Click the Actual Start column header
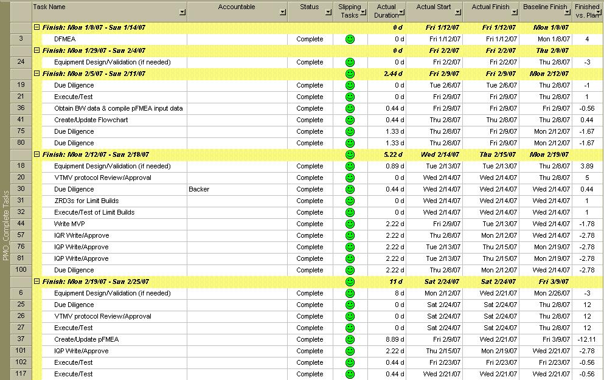 click(434, 7)
